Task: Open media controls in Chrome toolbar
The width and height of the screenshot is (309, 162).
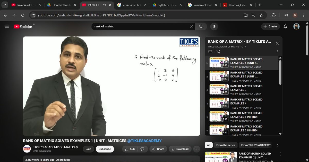Action: 286,15
